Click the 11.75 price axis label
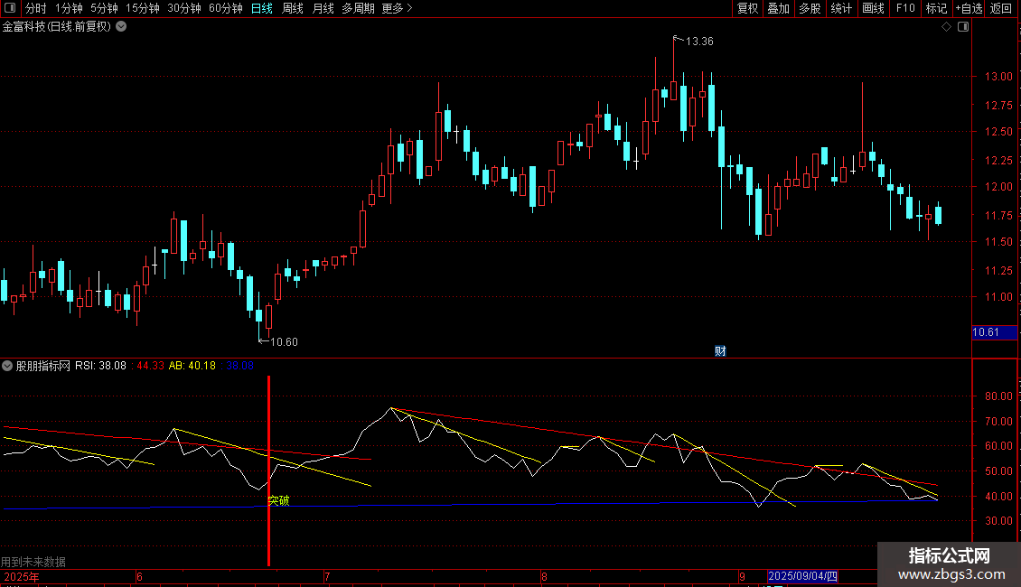1021x587 pixels. [998, 216]
